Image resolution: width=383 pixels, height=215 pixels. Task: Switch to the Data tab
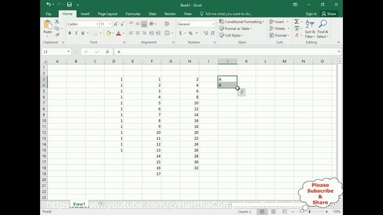(153, 14)
